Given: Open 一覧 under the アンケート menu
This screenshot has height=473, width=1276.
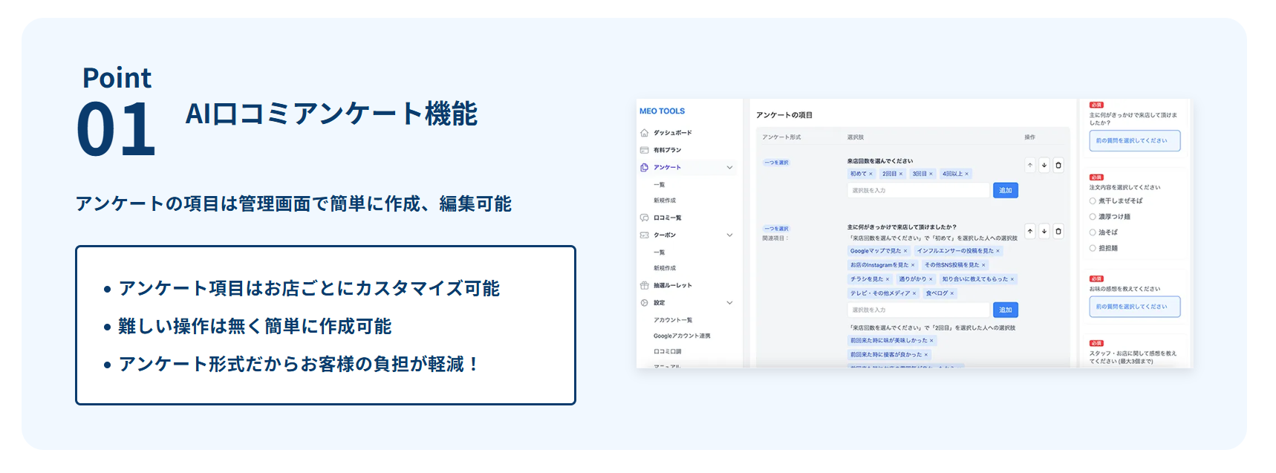Looking at the screenshot, I should coord(660,185).
